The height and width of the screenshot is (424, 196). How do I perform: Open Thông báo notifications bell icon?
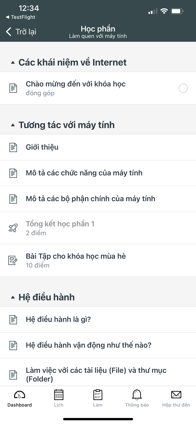[137, 395]
